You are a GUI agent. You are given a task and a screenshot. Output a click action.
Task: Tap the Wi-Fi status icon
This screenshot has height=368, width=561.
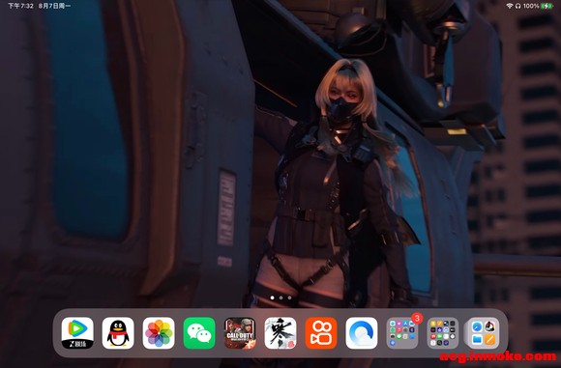(x=510, y=6)
